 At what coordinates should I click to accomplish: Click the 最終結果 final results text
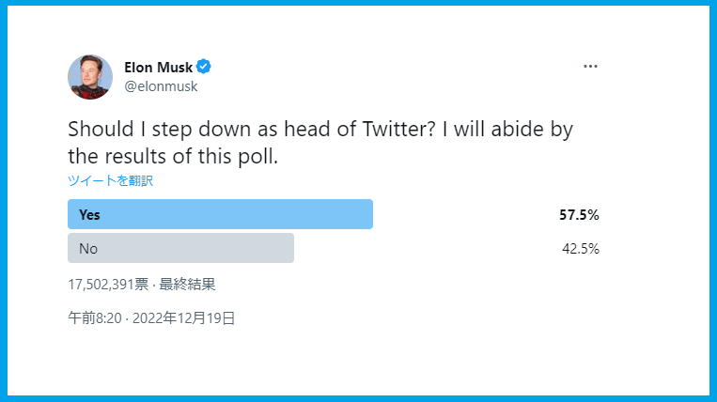[187, 285]
